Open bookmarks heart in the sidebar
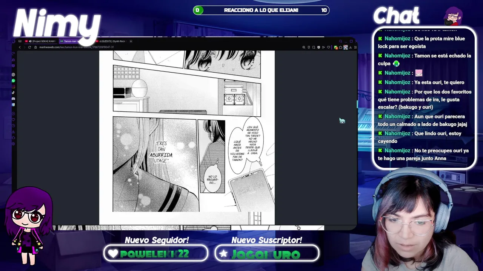Viewport: 483px width, 271px height. tap(13, 120)
